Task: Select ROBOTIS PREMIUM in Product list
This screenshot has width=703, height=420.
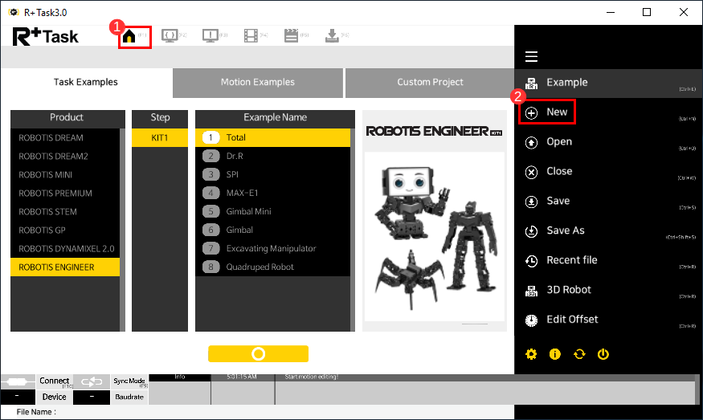Action: click(65, 194)
